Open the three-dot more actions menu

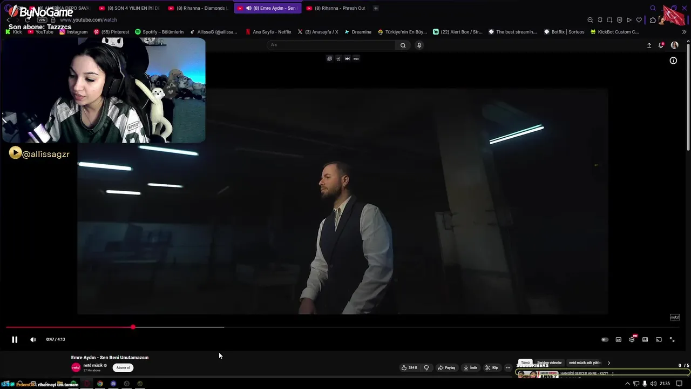[508, 368]
